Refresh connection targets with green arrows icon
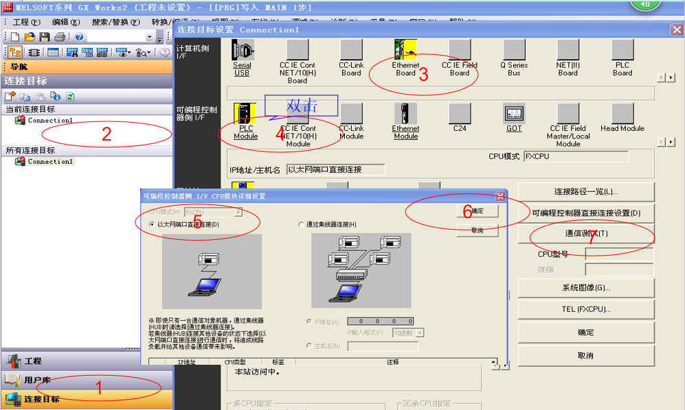The width and height of the screenshot is (685, 410). [70, 97]
